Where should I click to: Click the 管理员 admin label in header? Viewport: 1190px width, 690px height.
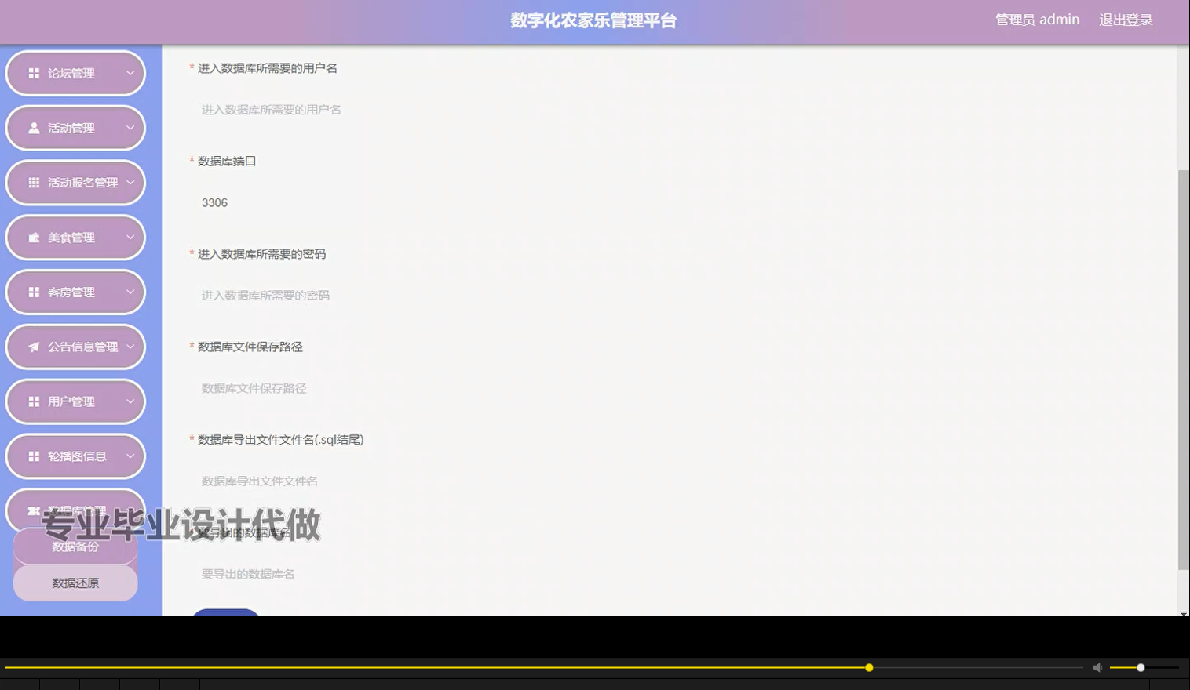click(1037, 20)
